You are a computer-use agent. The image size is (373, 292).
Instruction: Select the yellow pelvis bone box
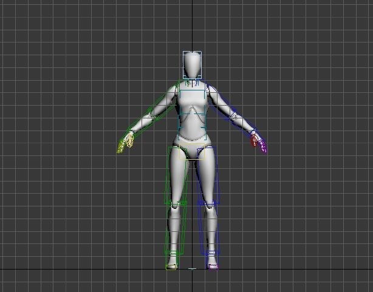pos(192,151)
